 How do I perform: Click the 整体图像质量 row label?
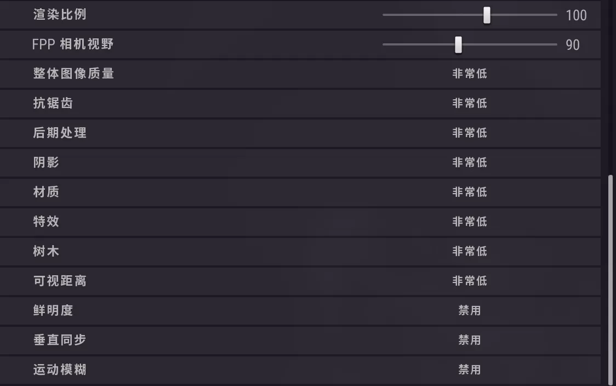(x=73, y=73)
